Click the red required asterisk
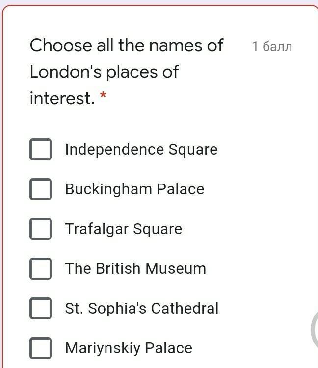Screen dimensions: 318x368 point(103,97)
